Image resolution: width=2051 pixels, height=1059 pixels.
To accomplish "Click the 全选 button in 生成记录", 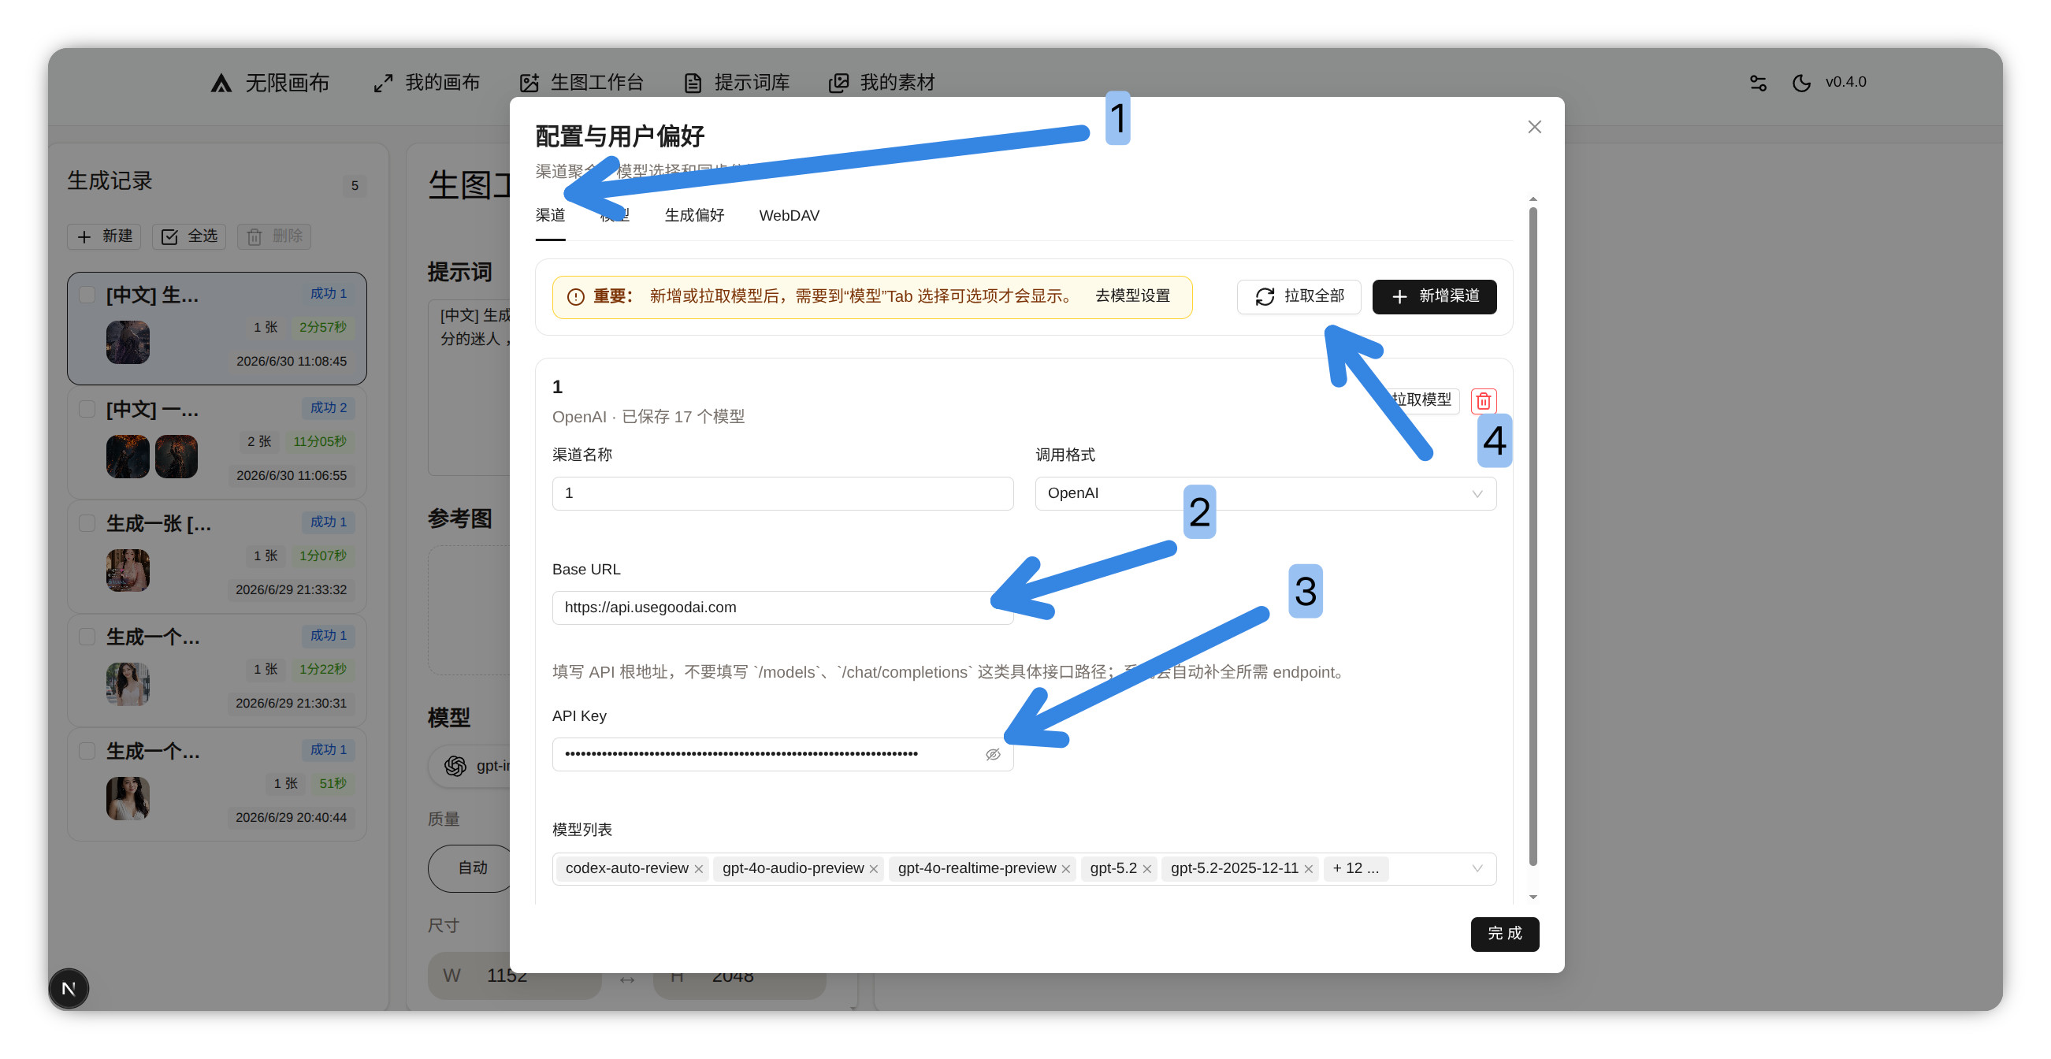I will 189,236.
